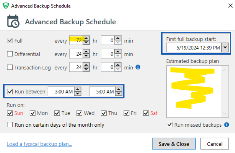Enable the Differential backup checkbox
The width and height of the screenshot is (235, 153).
coord(10,54)
